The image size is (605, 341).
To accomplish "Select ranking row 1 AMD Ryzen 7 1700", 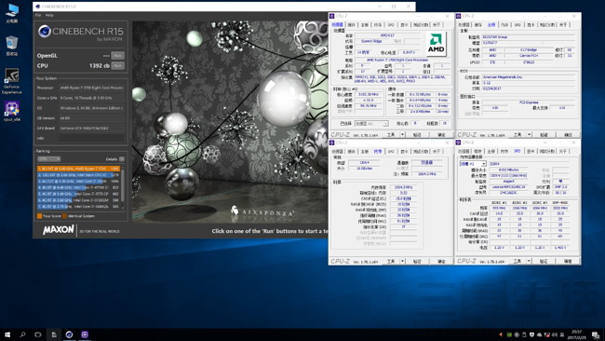I will (x=79, y=169).
